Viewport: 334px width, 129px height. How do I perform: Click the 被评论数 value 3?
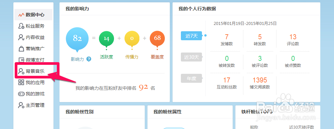pyautogui.click(x=260, y=59)
